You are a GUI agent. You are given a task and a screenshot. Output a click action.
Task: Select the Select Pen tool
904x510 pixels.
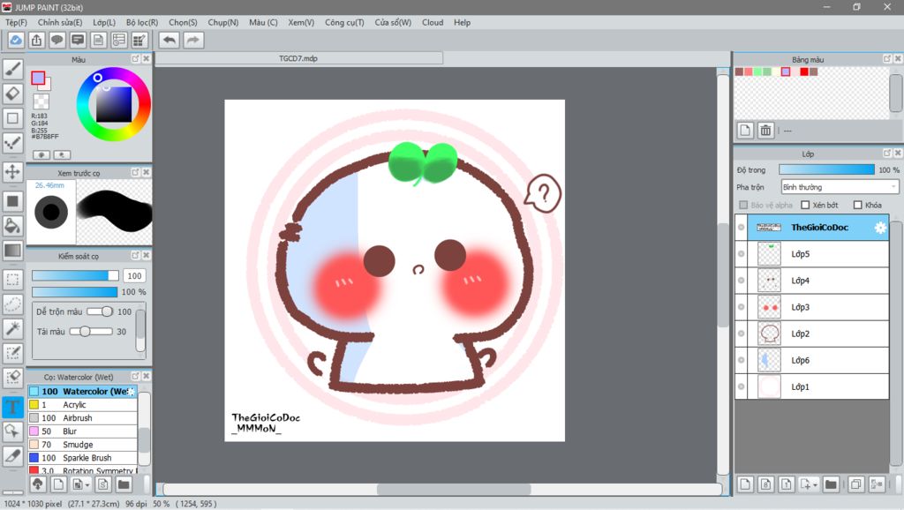[12, 353]
